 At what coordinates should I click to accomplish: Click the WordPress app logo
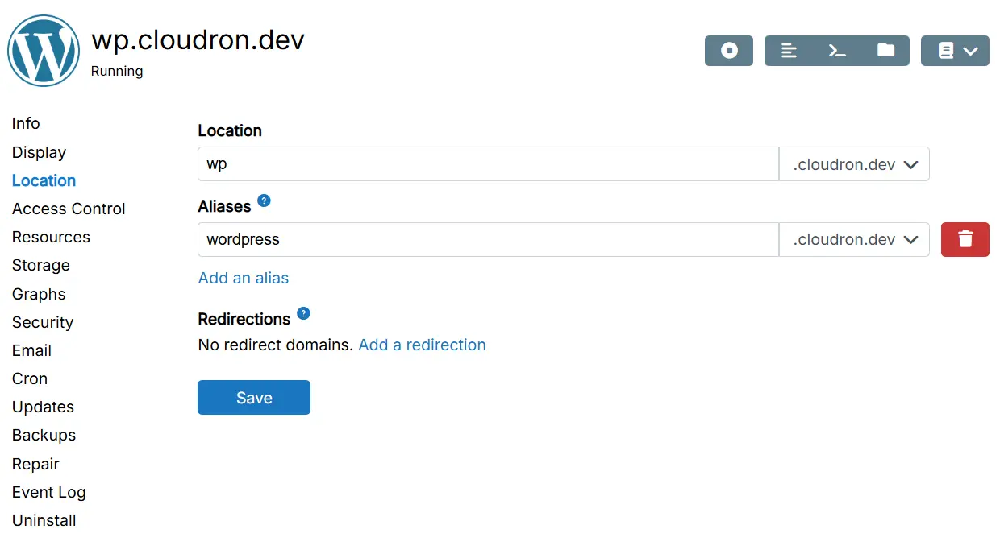[44, 51]
